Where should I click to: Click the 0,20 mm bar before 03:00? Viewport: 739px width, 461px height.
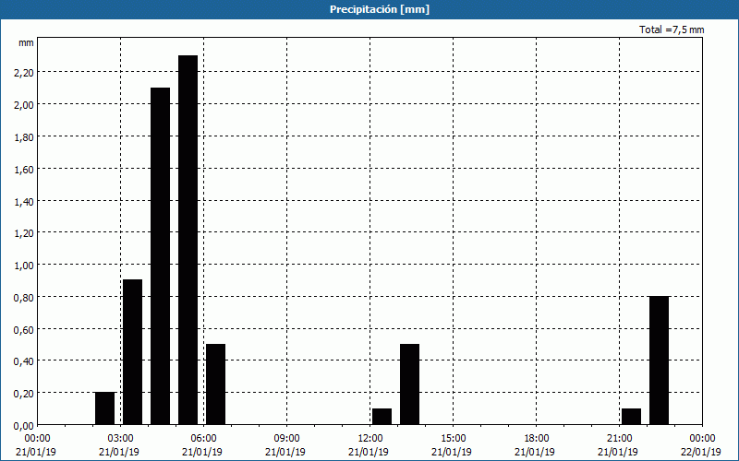[104, 408]
